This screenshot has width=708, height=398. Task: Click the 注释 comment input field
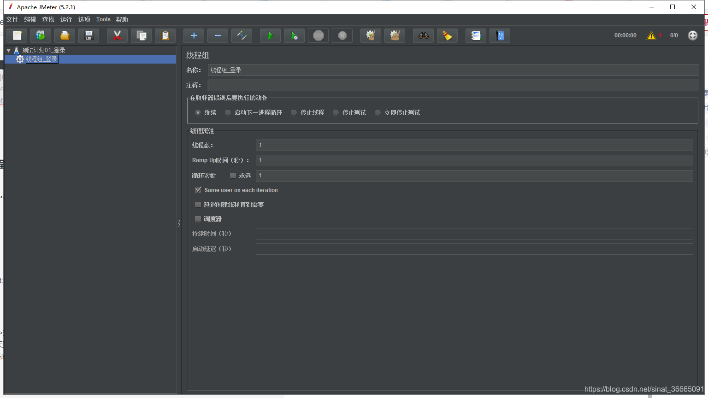(453, 85)
